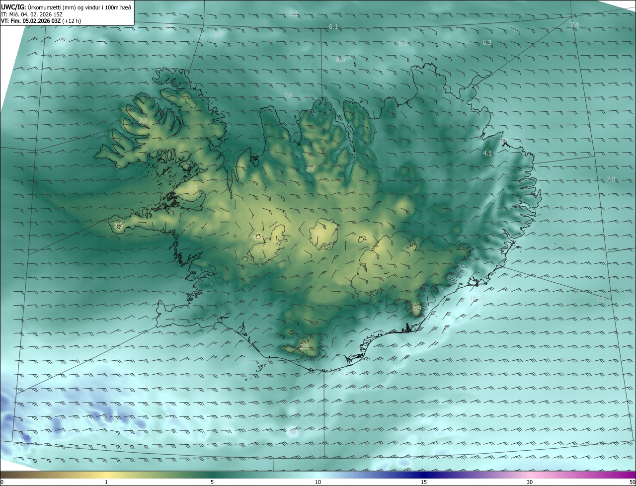Click the "4.5" value label in east Iceland
This screenshot has width=636, height=486.
[x=487, y=154]
